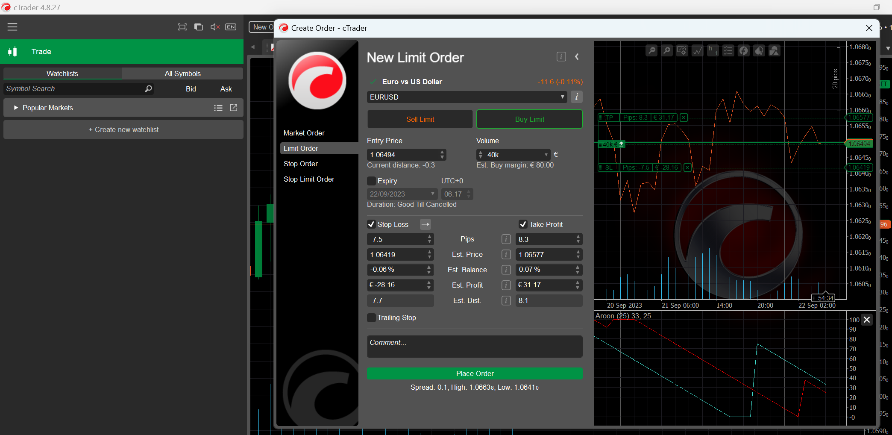The image size is (892, 435).
Task: Show info for Est. Price row
Action: pos(506,255)
